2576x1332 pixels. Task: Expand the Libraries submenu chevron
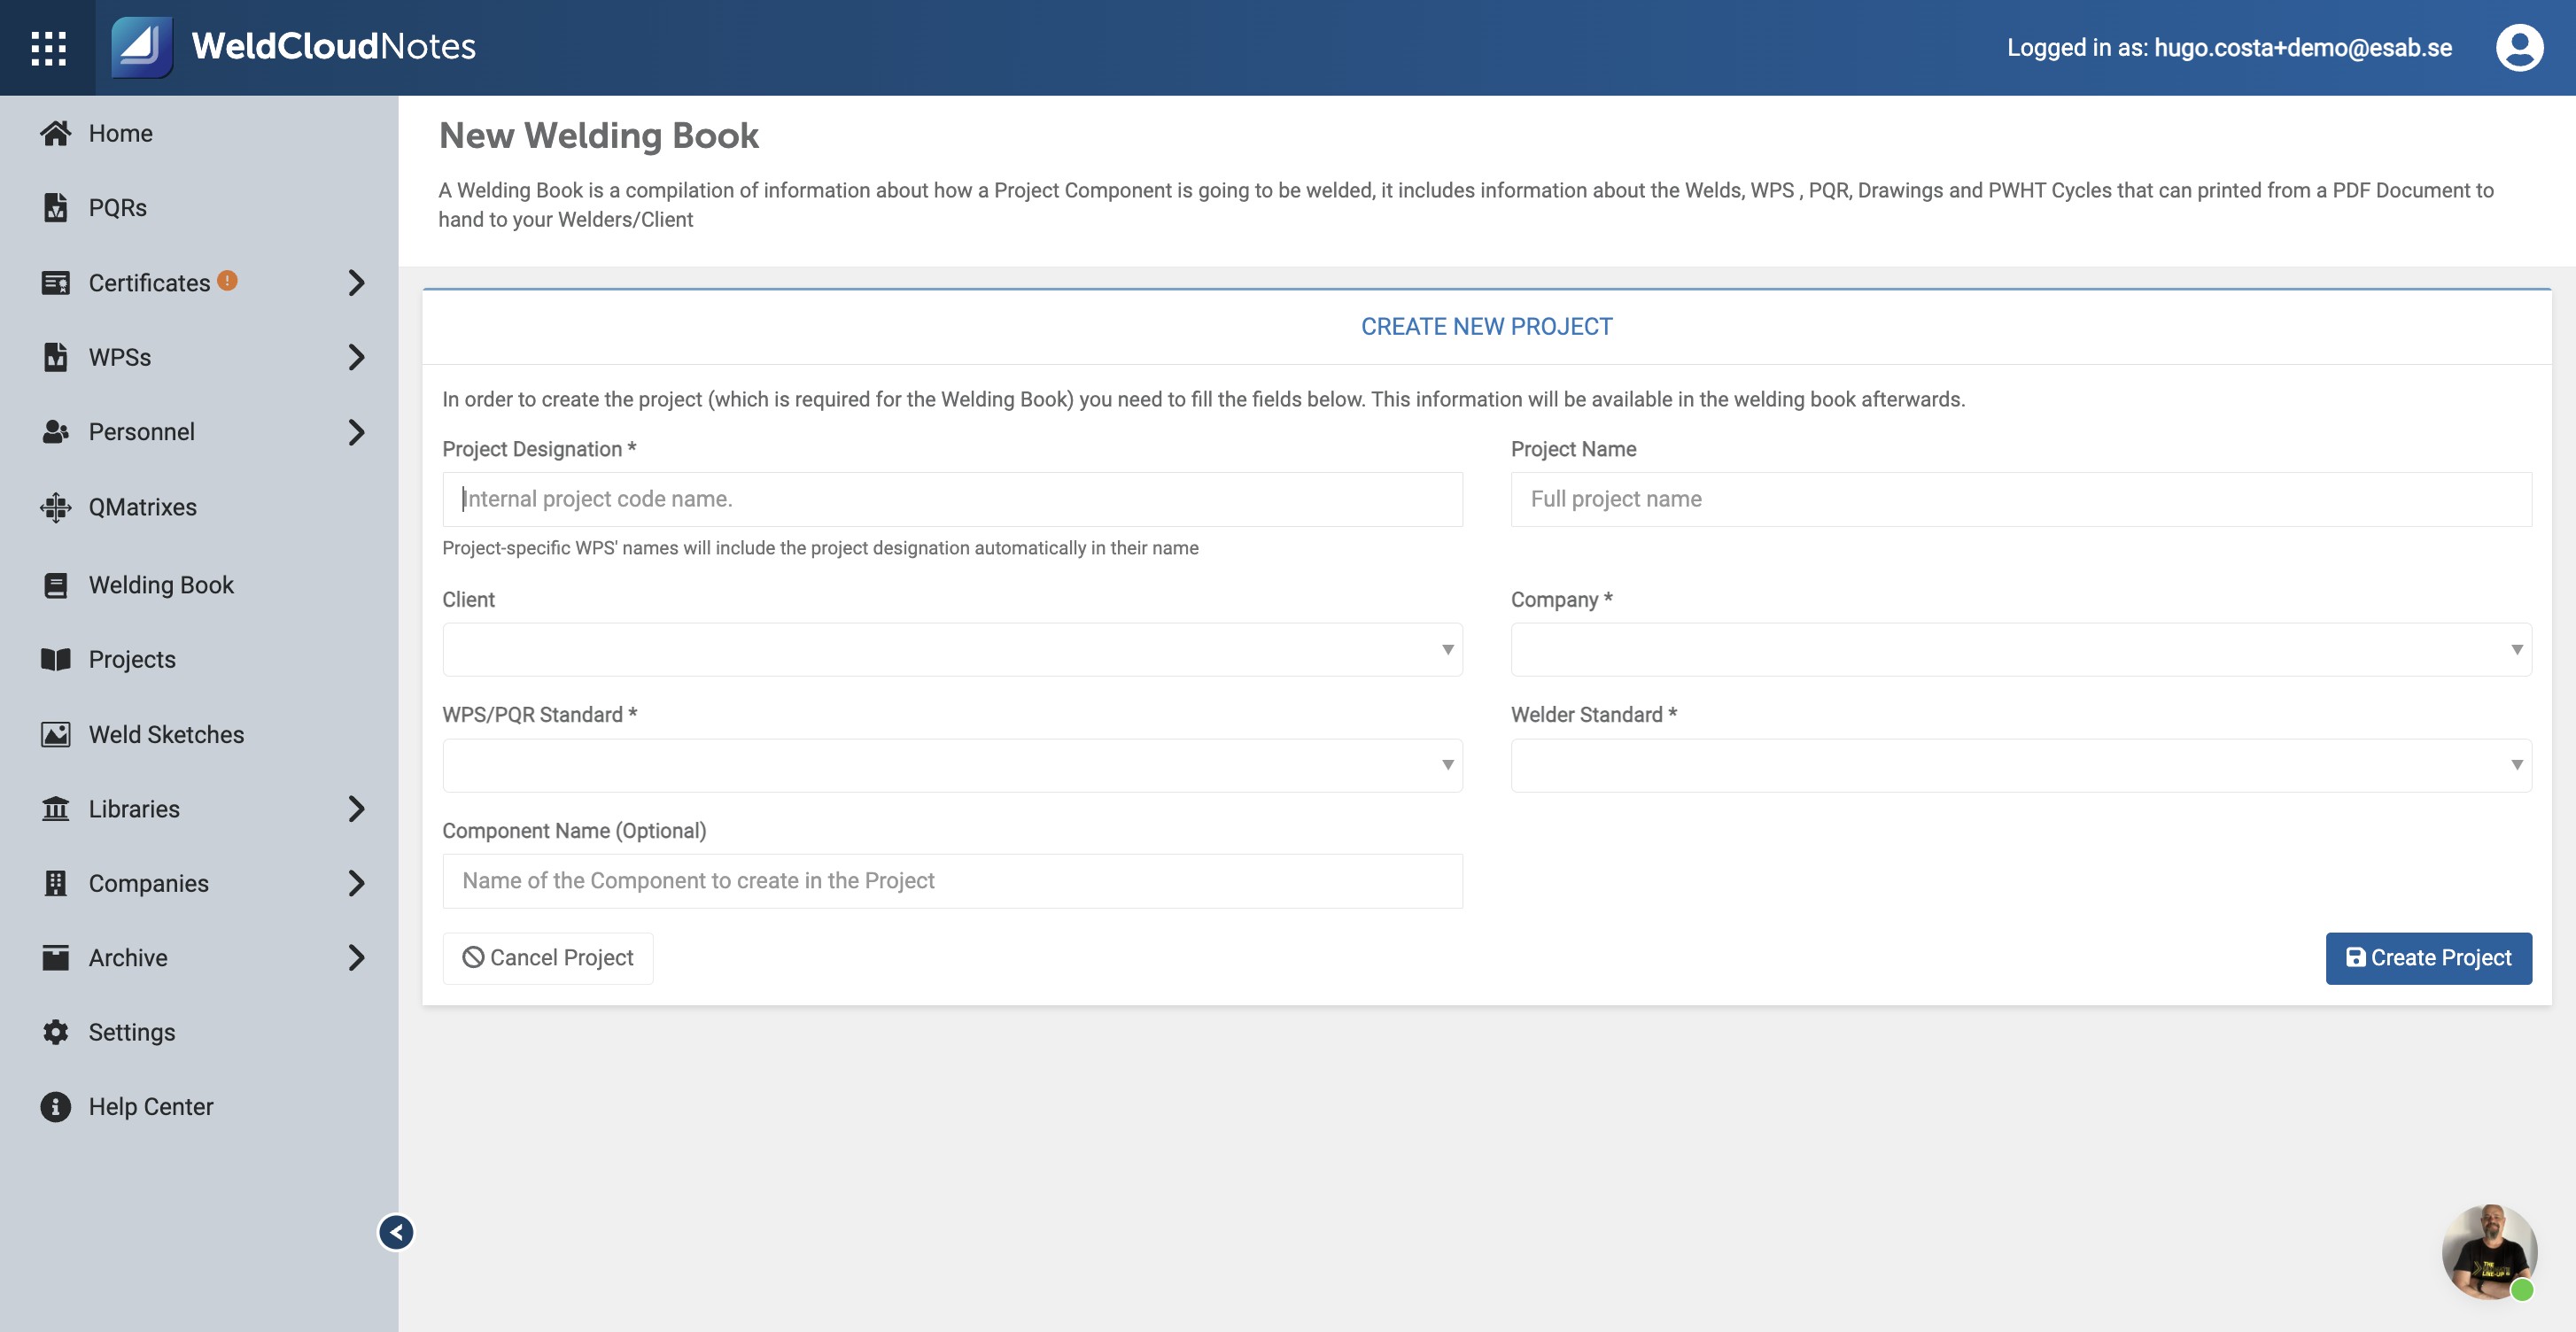coord(356,809)
